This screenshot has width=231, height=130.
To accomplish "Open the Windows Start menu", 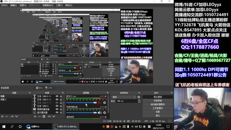I will 4,127.
